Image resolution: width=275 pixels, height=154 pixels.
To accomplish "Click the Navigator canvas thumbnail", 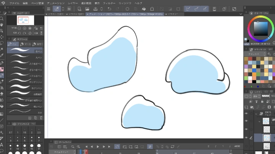I will tap(25, 20).
